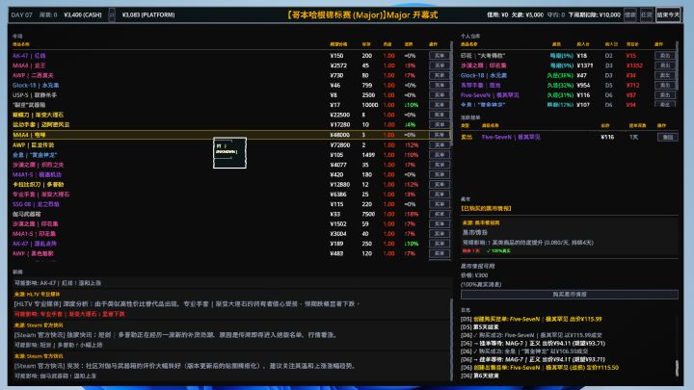The image size is (694, 390).
Task: Click the AK-47 | 红线 item name
Action: tap(29, 56)
